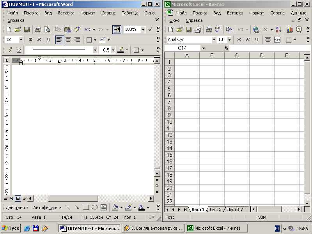Open Word's Вставка menu
312x234 pixels.
tap(66, 13)
